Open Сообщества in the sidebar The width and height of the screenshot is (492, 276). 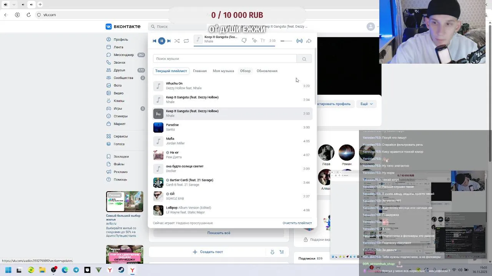pos(125,78)
